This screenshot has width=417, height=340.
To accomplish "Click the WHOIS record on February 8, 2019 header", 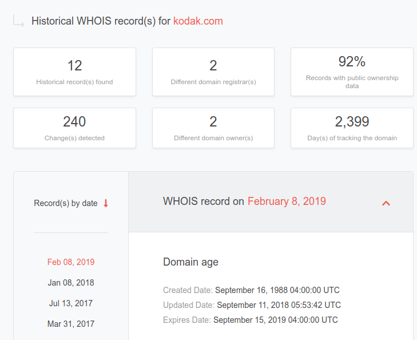I will point(271,202).
